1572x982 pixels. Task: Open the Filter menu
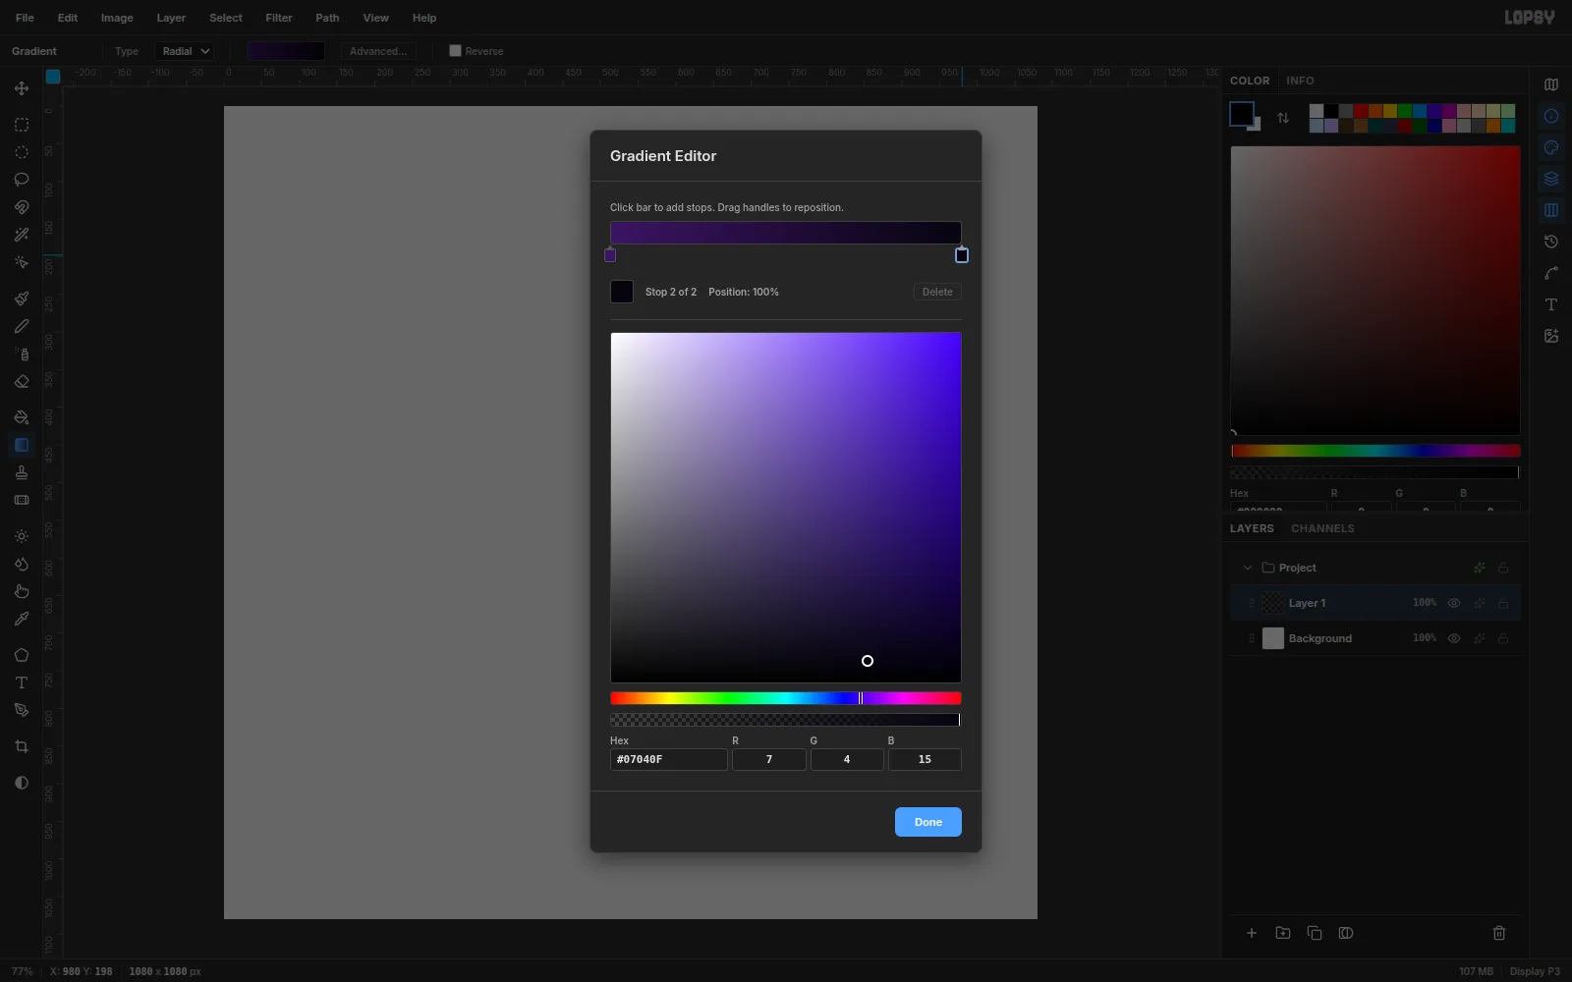[x=279, y=18]
